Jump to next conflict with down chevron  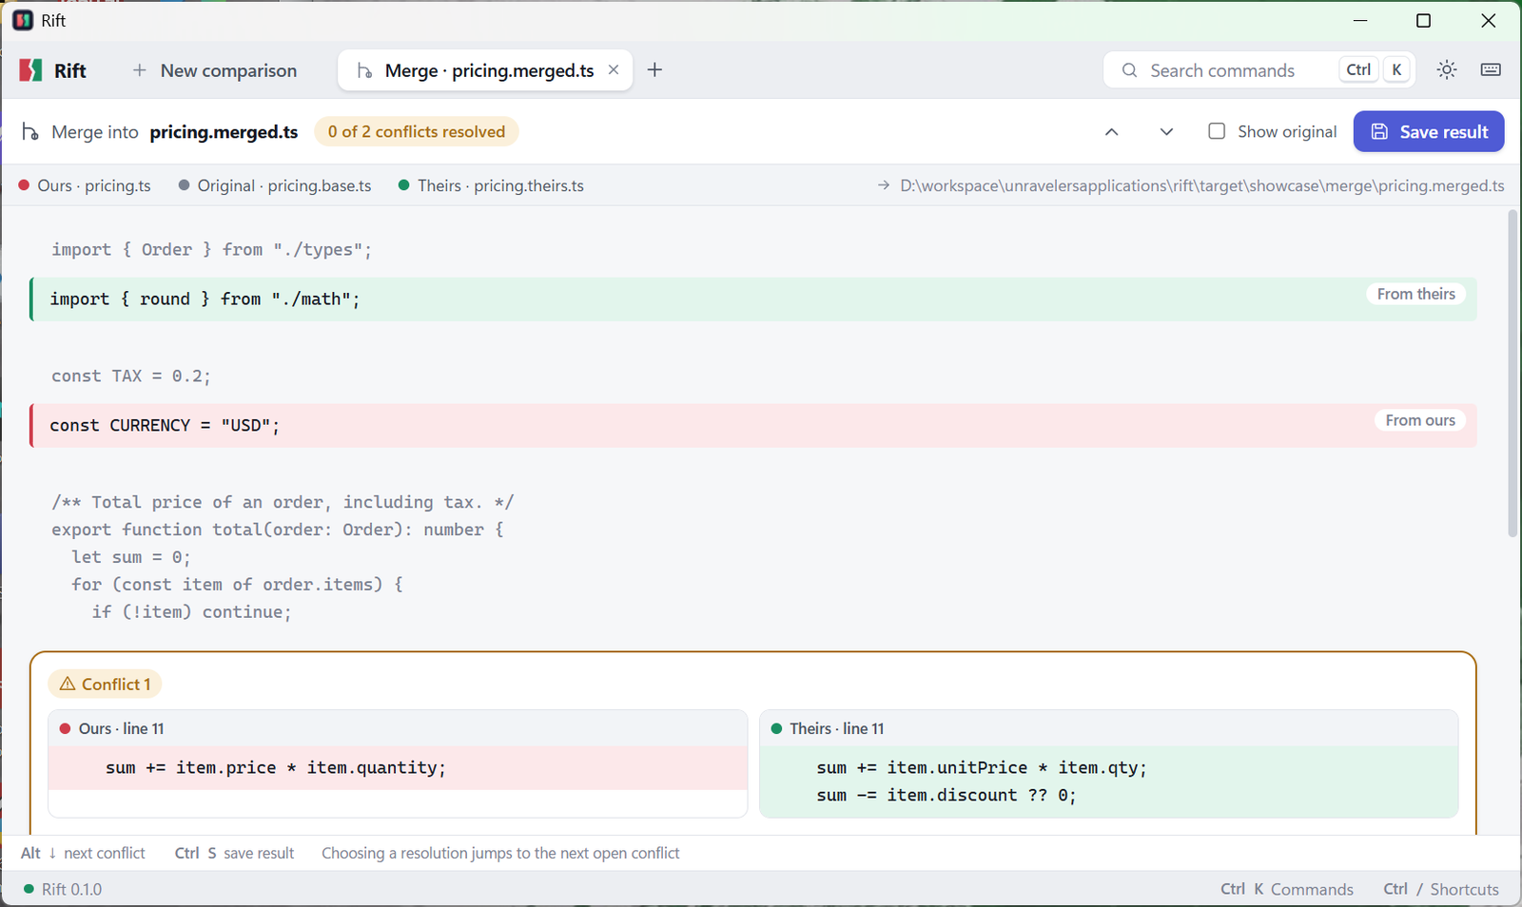pos(1166,132)
